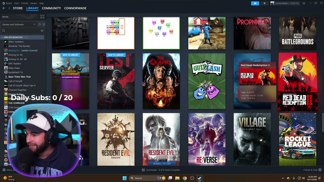Open advanced library filter options

point(42,31)
